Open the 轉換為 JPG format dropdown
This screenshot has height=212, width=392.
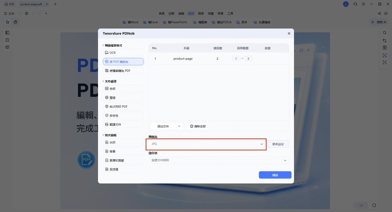tap(206, 144)
